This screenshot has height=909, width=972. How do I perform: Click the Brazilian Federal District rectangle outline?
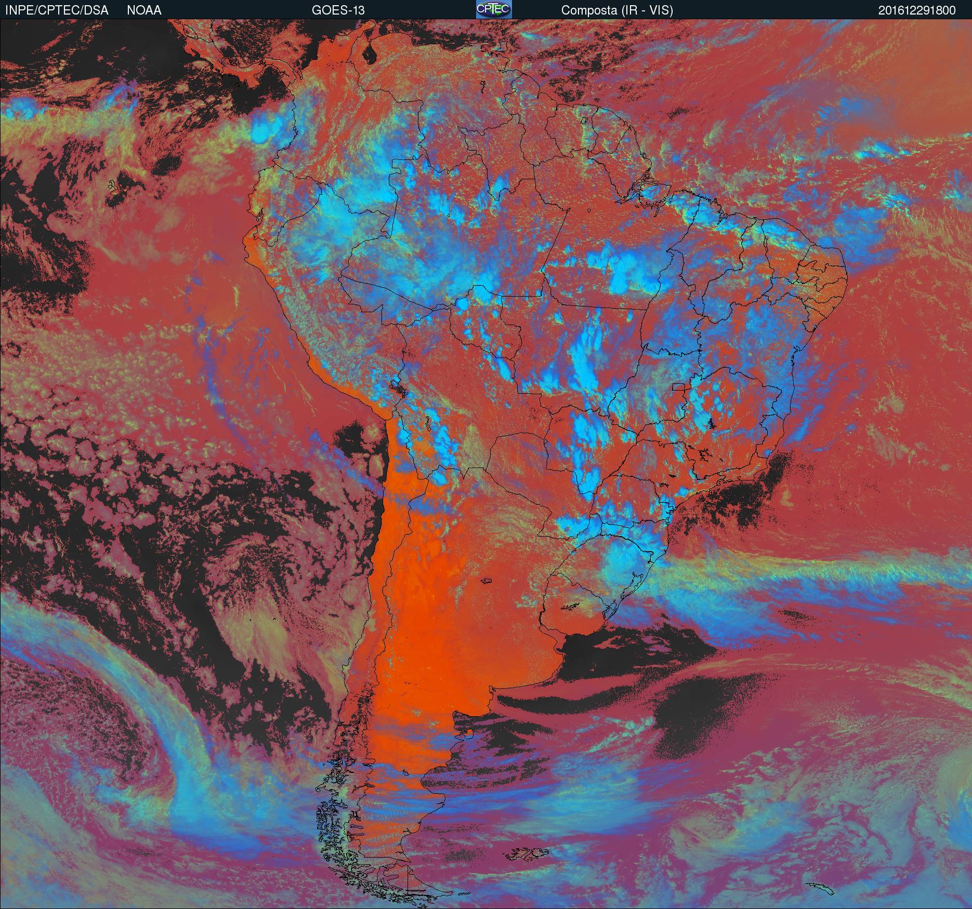[x=678, y=386]
